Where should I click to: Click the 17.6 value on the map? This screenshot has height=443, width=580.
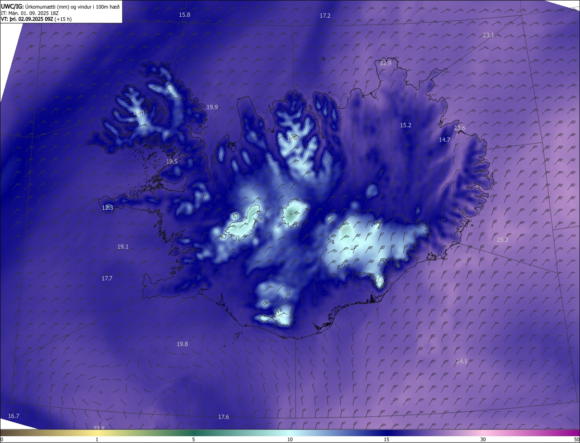click(x=223, y=417)
